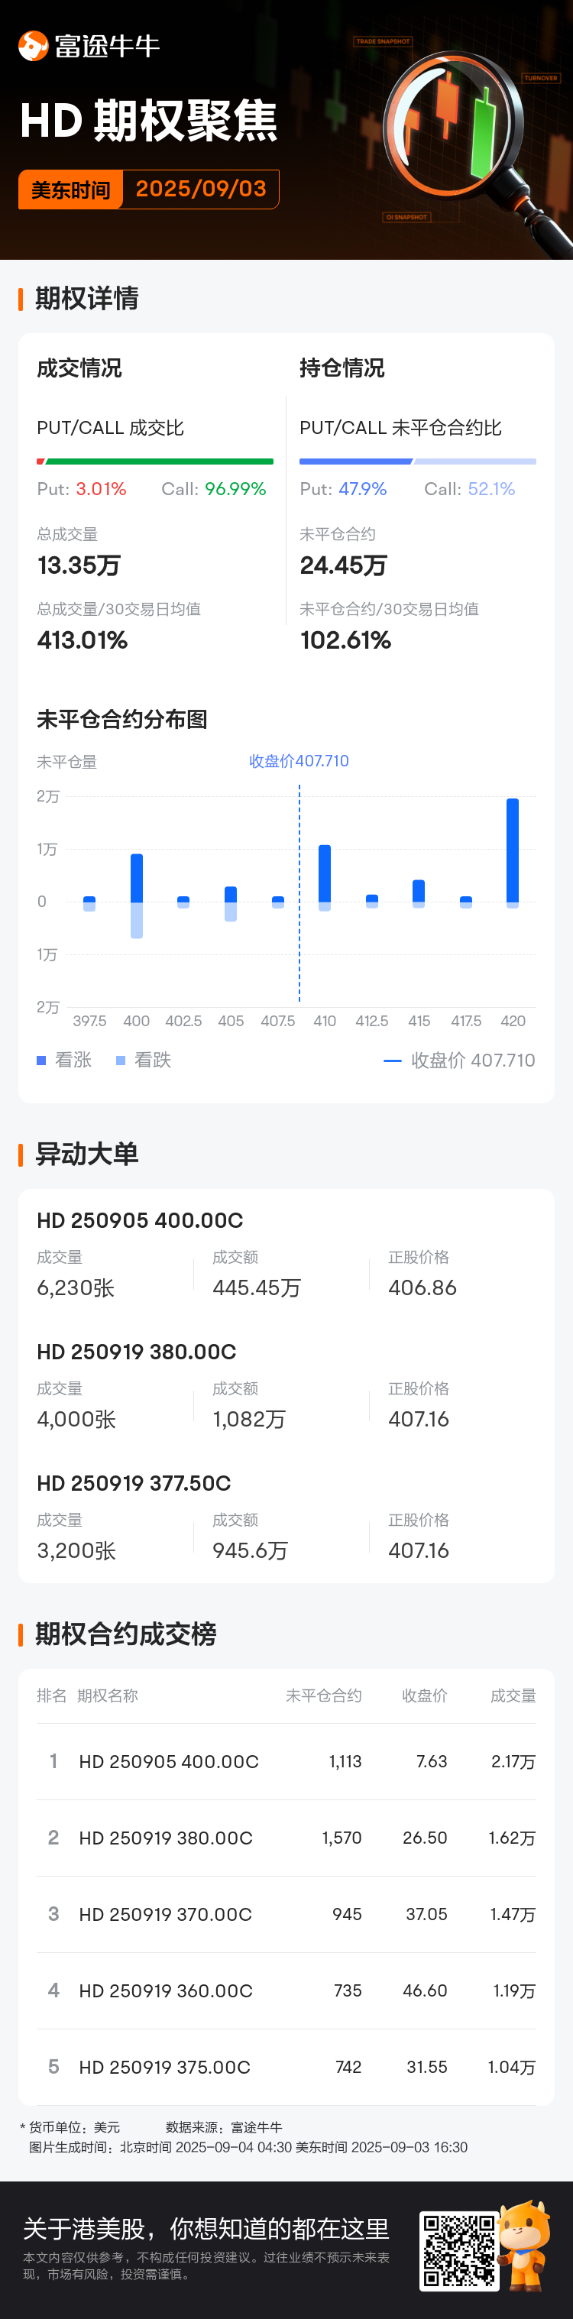Click HD 250905 400.00C unusual order title
The image size is (573, 2319).
pos(141,1219)
